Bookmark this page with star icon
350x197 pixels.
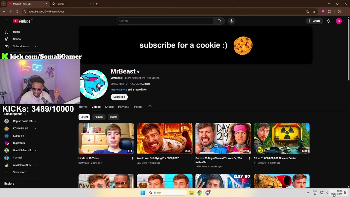coord(314,11)
